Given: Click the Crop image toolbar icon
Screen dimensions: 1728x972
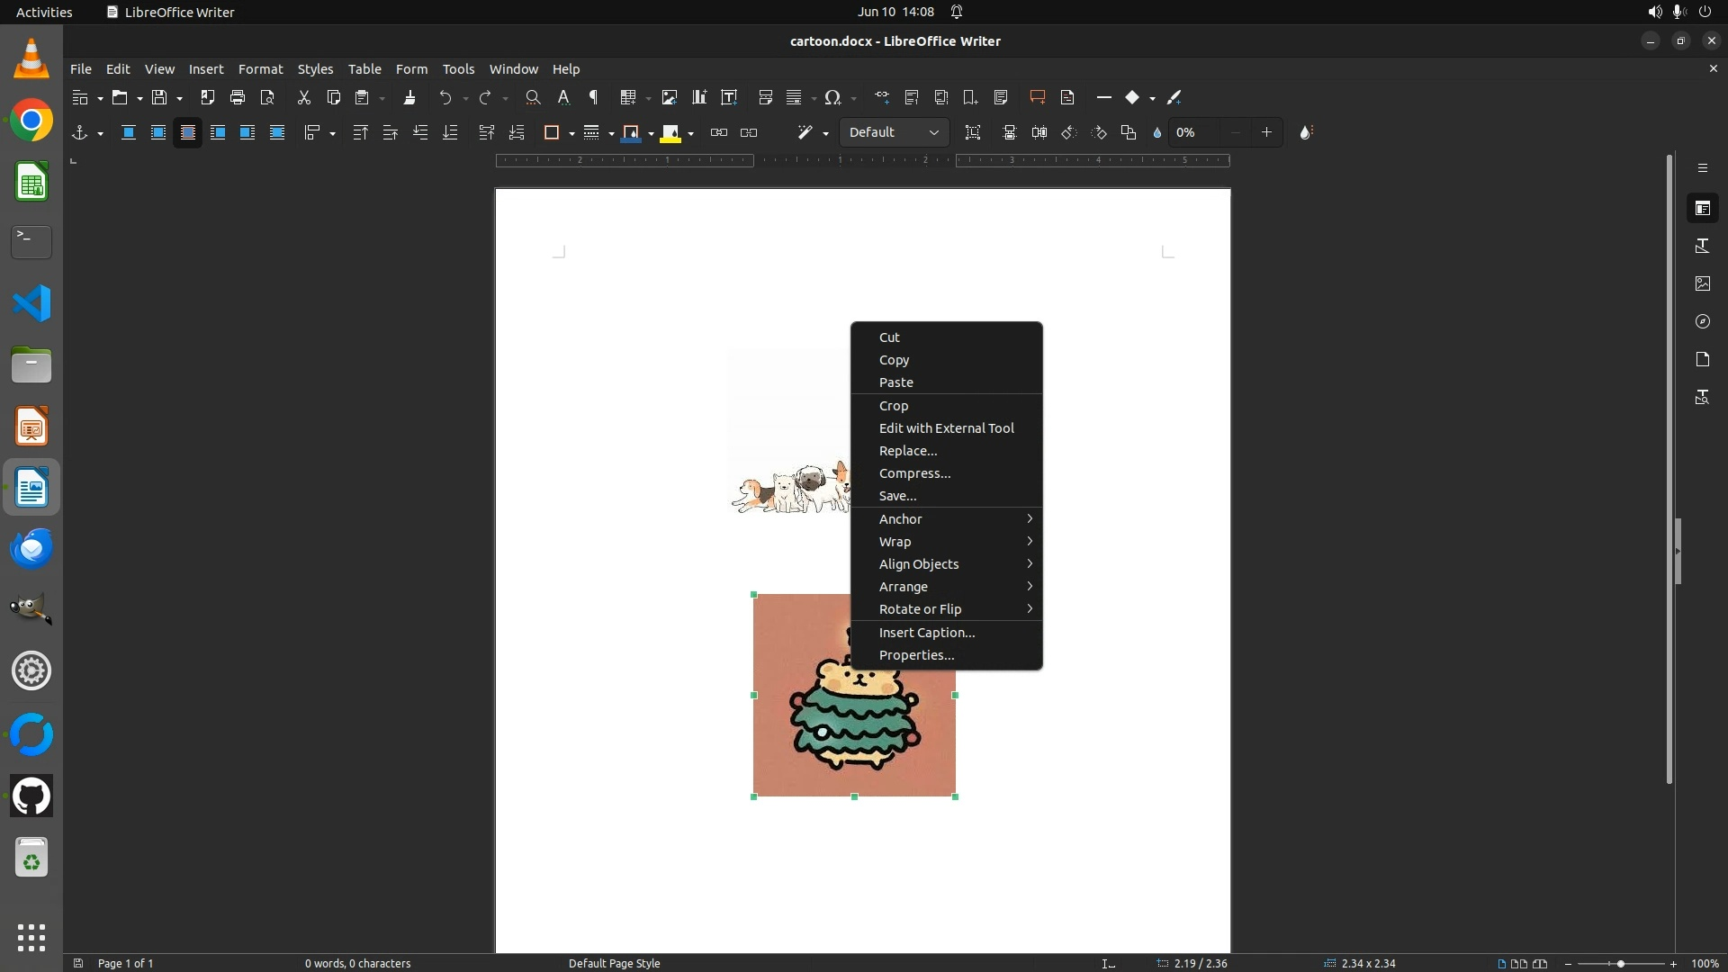Looking at the screenshot, I should click(x=973, y=132).
